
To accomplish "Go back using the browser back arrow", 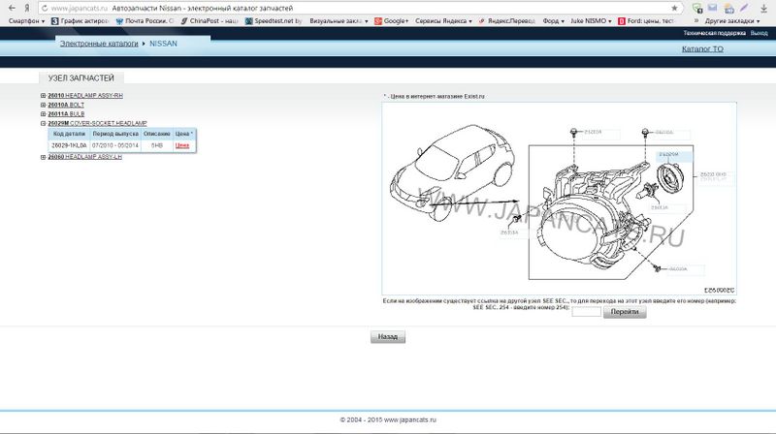I will coord(12,8).
